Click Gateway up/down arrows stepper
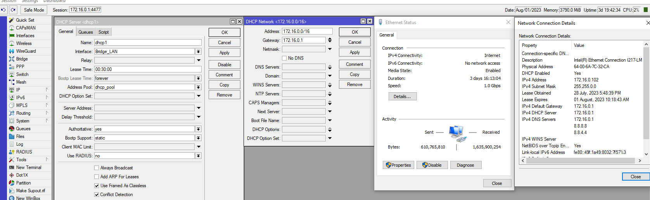This screenshot has width=650, height=200. coord(330,40)
